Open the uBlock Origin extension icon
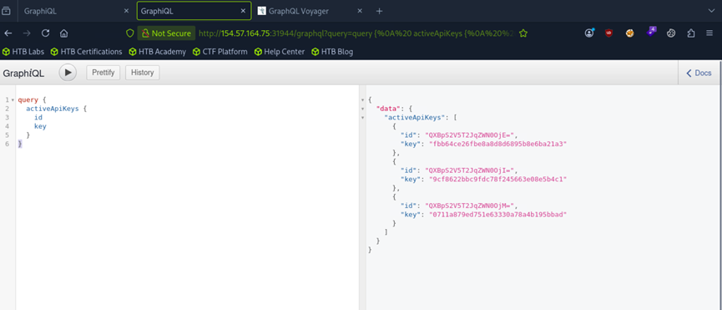This screenshot has width=722, height=310. [x=608, y=33]
